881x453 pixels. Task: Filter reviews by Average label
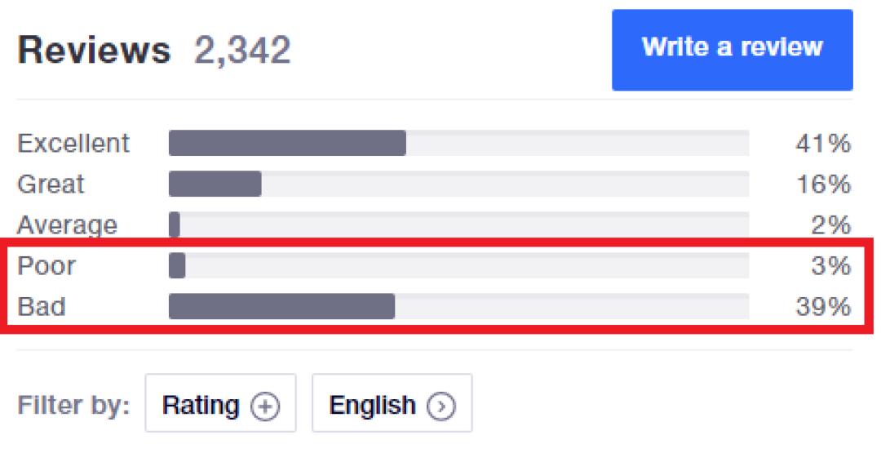pyautogui.click(x=67, y=225)
